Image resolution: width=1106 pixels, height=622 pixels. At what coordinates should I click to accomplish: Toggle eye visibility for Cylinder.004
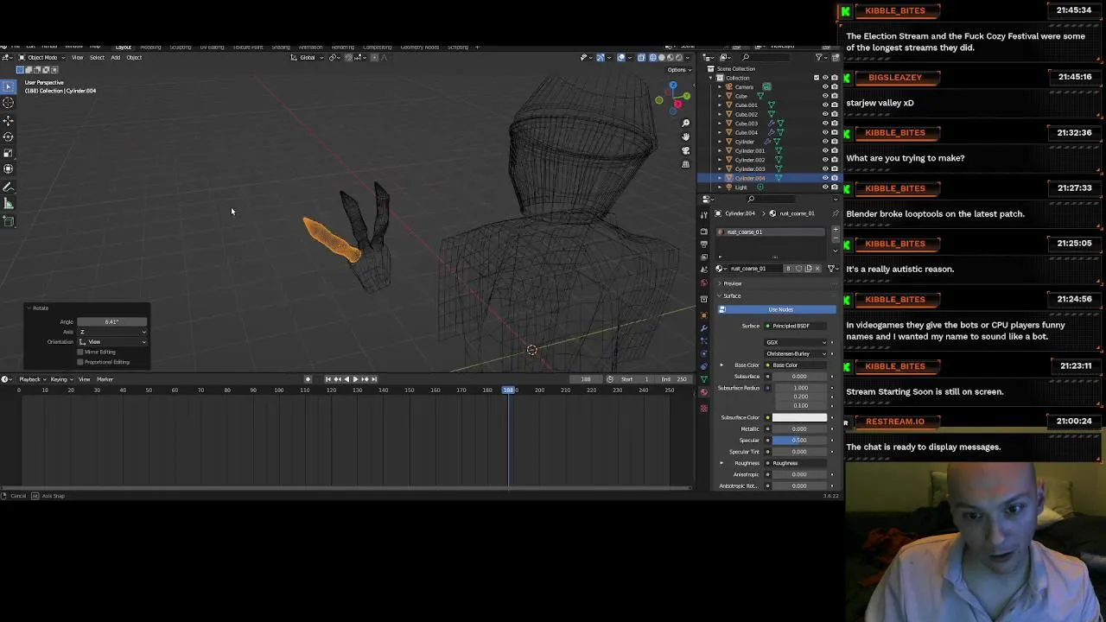pos(825,178)
